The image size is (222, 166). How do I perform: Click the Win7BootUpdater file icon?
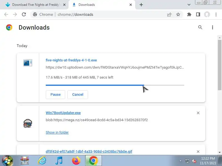pyautogui.click(x=28, y=123)
